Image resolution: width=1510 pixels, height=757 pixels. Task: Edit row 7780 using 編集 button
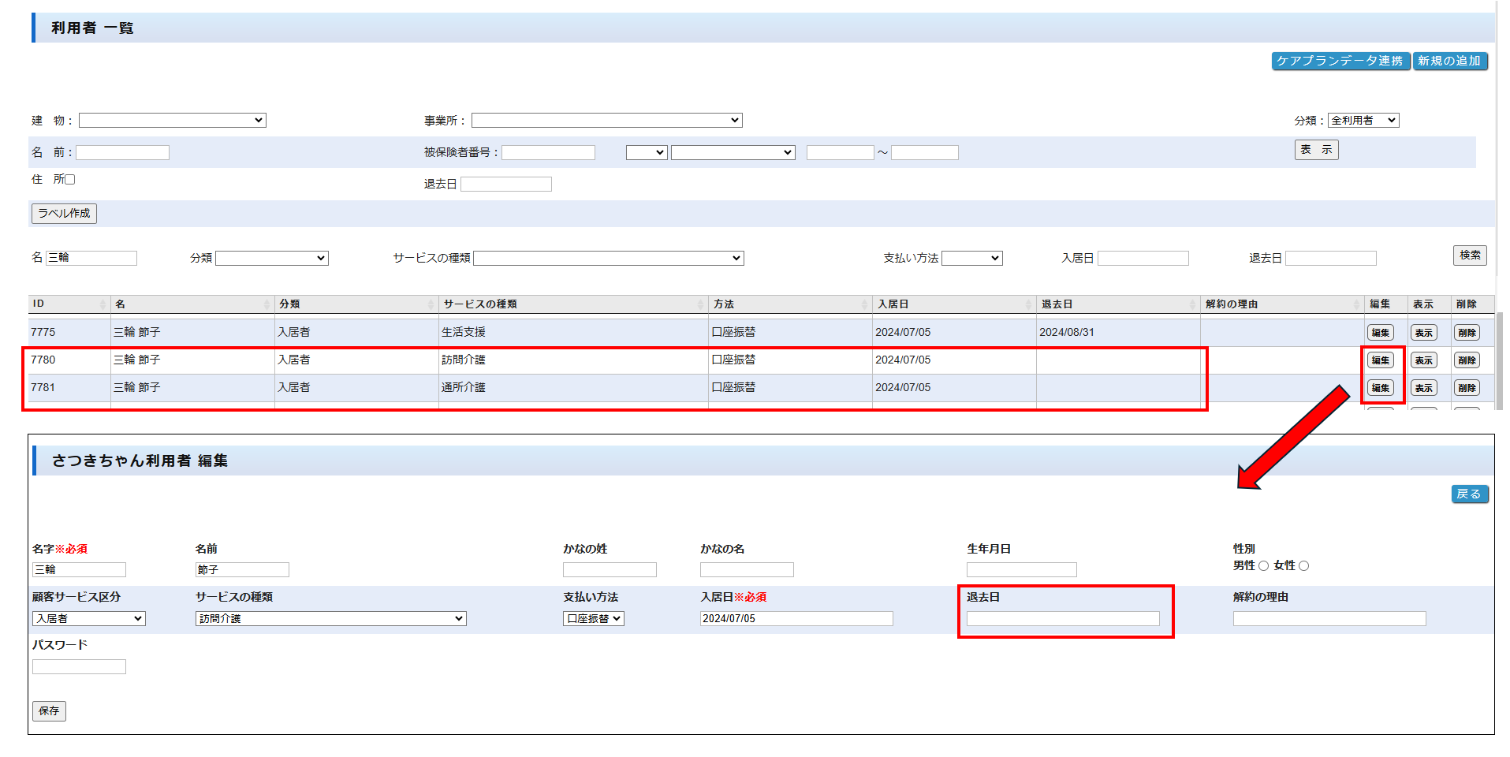coord(1380,360)
